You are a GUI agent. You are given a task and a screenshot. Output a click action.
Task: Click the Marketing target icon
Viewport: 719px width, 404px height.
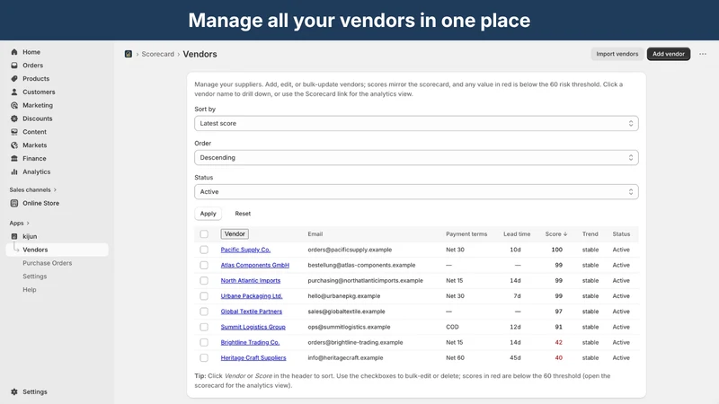pyautogui.click(x=14, y=105)
